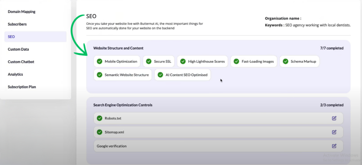Click the green check next to Sitemap.xml
Viewport: 362px width, 165px height.
[99, 132]
